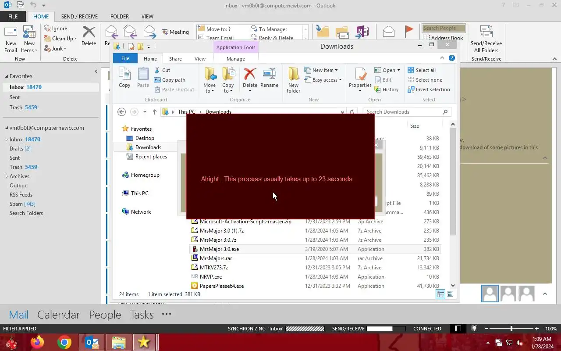The height and width of the screenshot is (351, 561).
Task: Click the red Follow Up flag icon
Action: pos(409,31)
